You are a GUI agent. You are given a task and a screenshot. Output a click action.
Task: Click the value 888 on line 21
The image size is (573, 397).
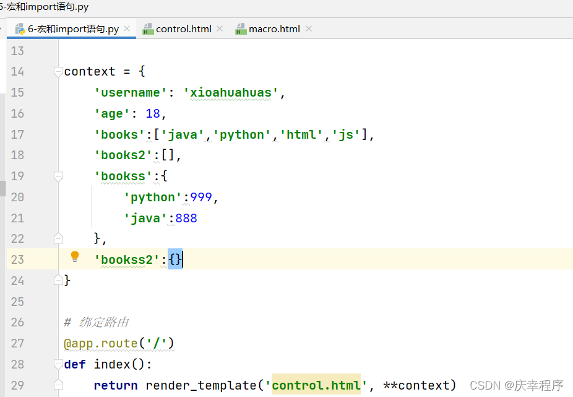pyautogui.click(x=186, y=219)
